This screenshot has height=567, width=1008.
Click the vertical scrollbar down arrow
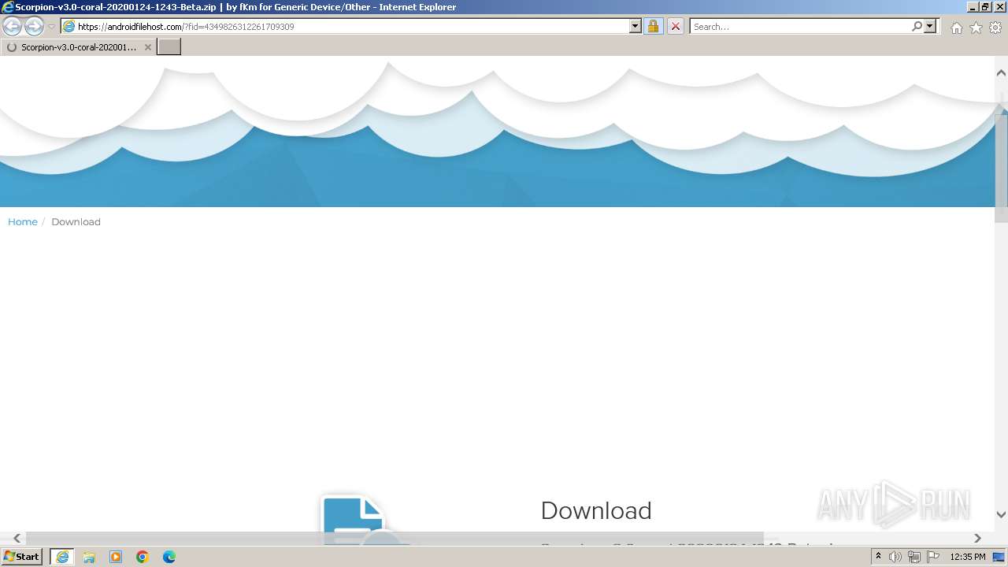click(1001, 514)
